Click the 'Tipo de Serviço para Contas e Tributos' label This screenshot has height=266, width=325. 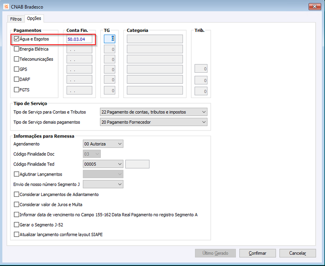(50, 112)
